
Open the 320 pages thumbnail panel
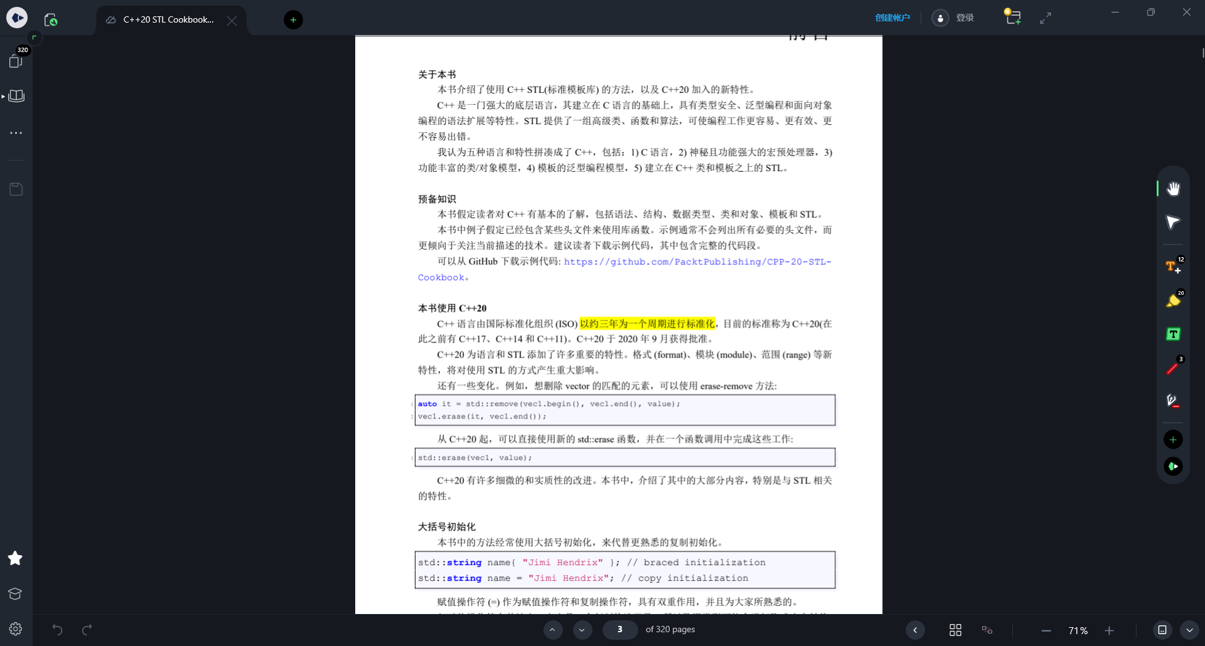pyautogui.click(x=16, y=60)
